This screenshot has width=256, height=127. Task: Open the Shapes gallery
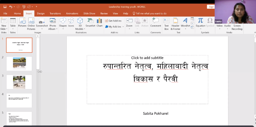(63, 24)
